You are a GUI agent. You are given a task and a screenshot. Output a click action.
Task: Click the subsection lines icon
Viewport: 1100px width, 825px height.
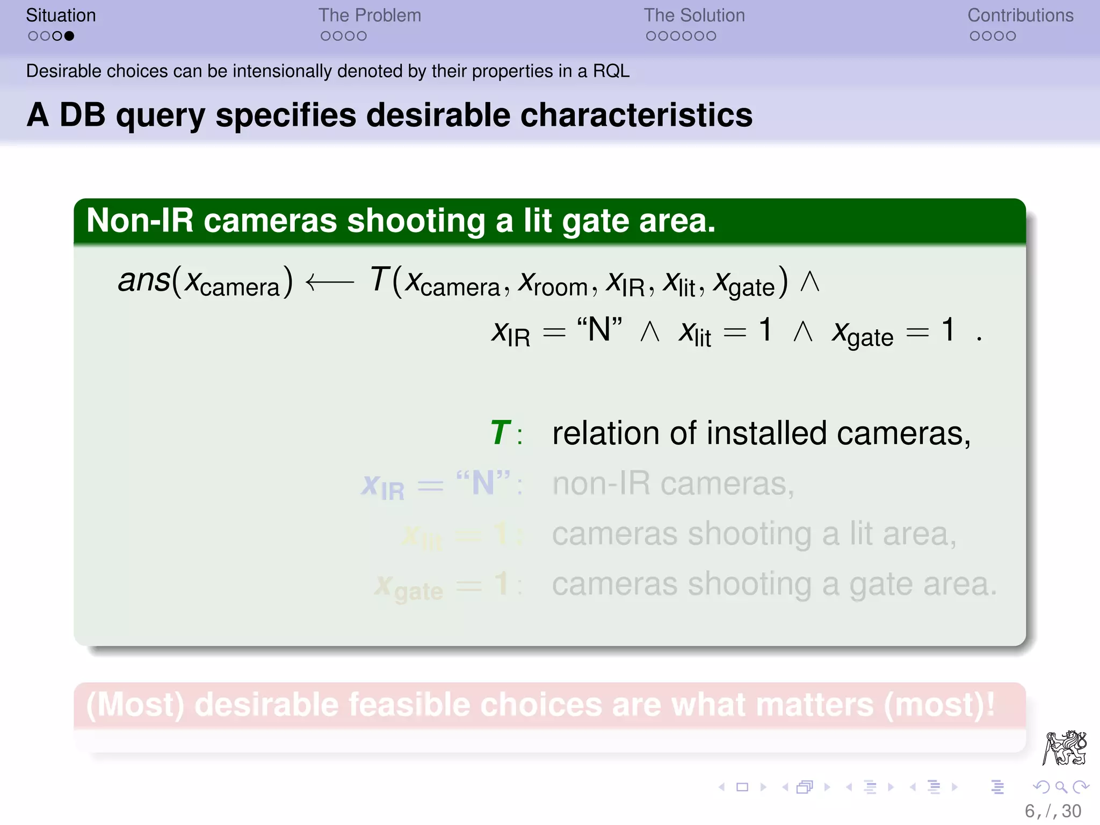coord(870,787)
